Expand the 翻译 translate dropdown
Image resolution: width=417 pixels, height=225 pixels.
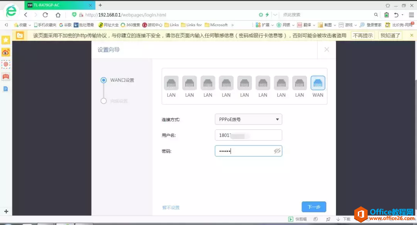tap(314, 25)
